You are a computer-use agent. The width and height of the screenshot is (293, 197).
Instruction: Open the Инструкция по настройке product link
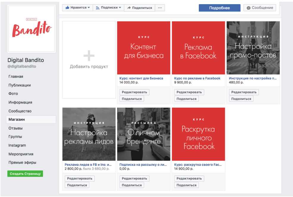pyautogui.click(x=253, y=78)
